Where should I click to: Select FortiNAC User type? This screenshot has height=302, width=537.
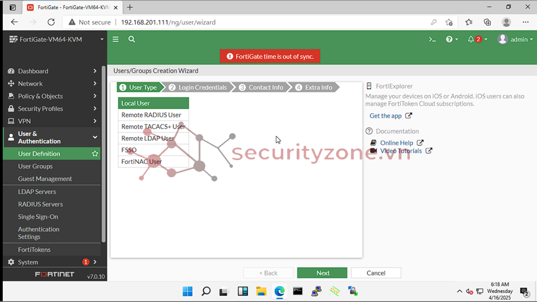[154, 161]
